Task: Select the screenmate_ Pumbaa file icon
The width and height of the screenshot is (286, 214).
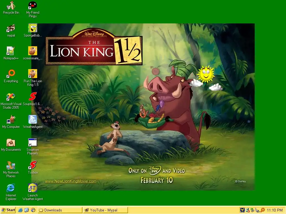Action: (33, 53)
